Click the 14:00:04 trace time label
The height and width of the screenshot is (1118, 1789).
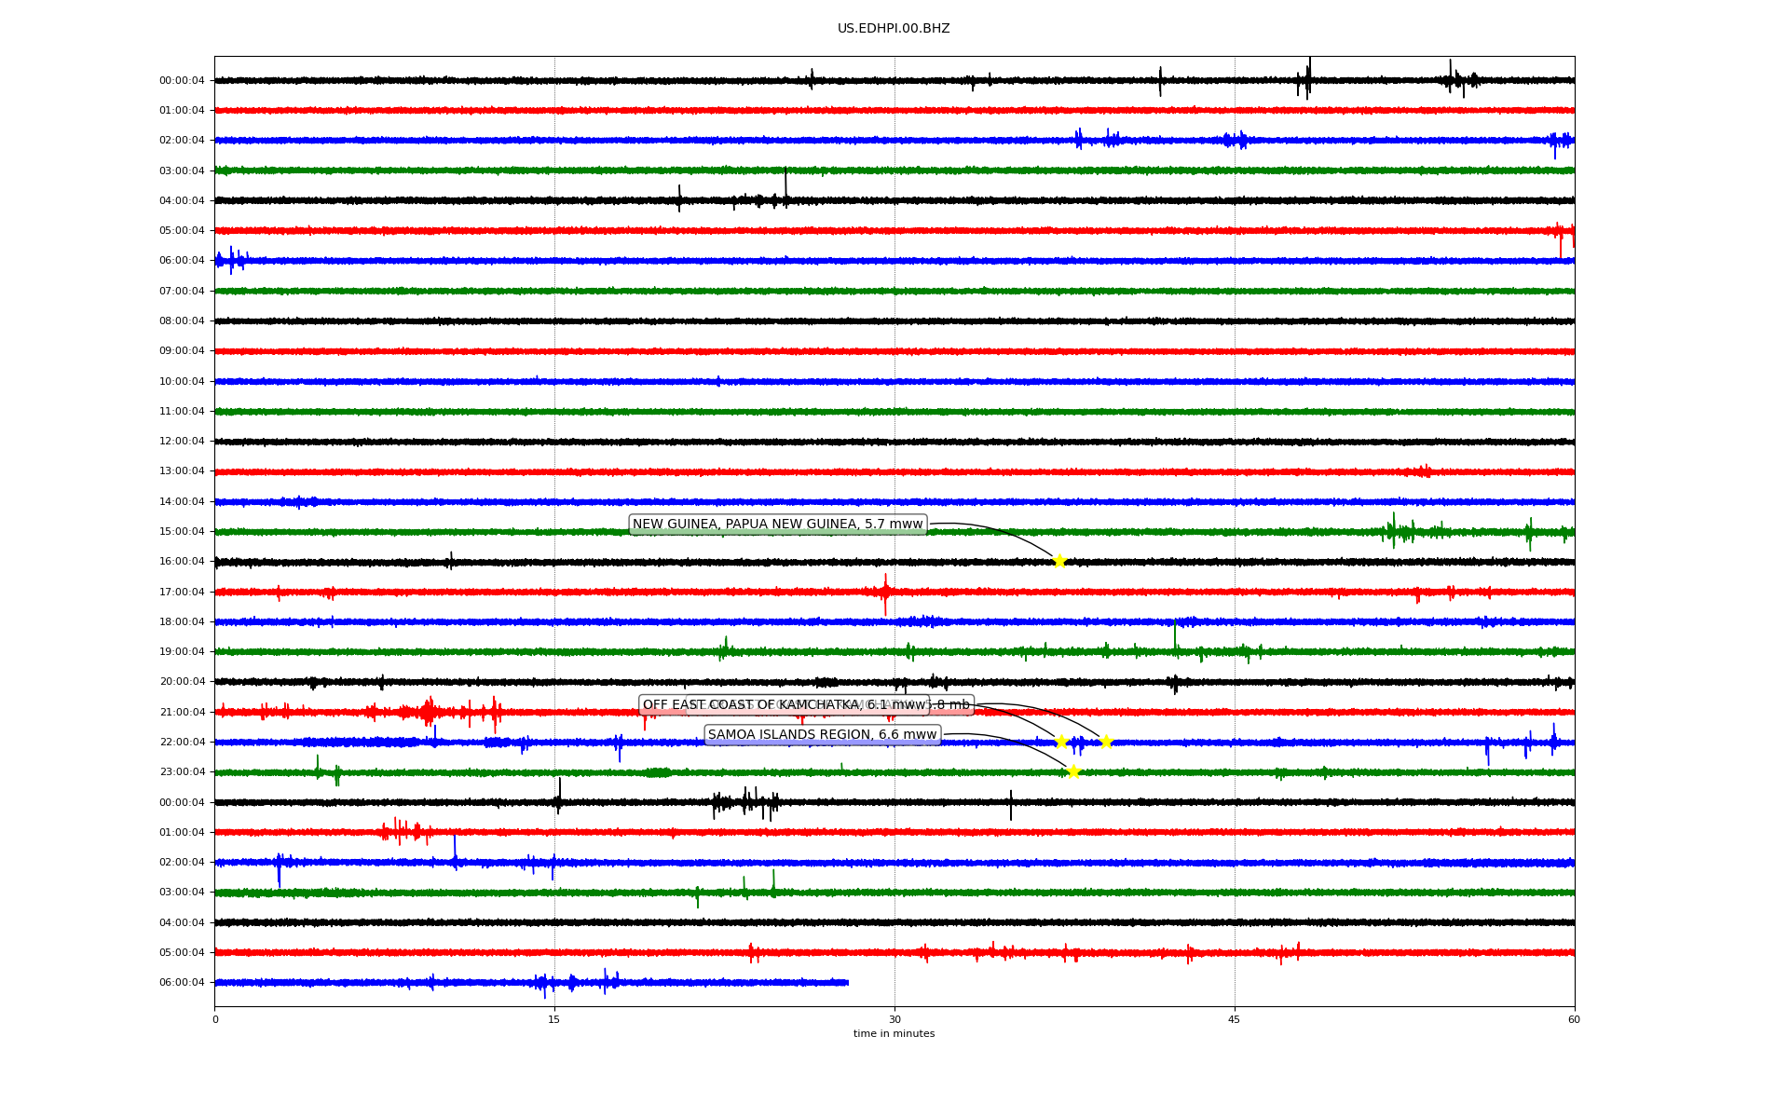coord(182,502)
